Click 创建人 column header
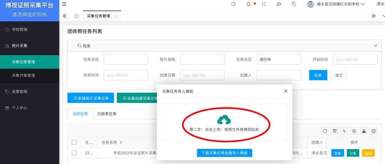 (317, 142)
